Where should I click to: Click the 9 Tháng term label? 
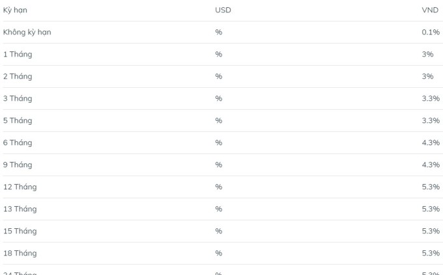(x=18, y=165)
